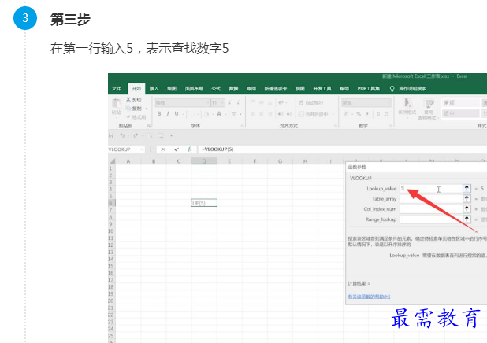Click the formula bar Cancel X icon

coord(163,149)
